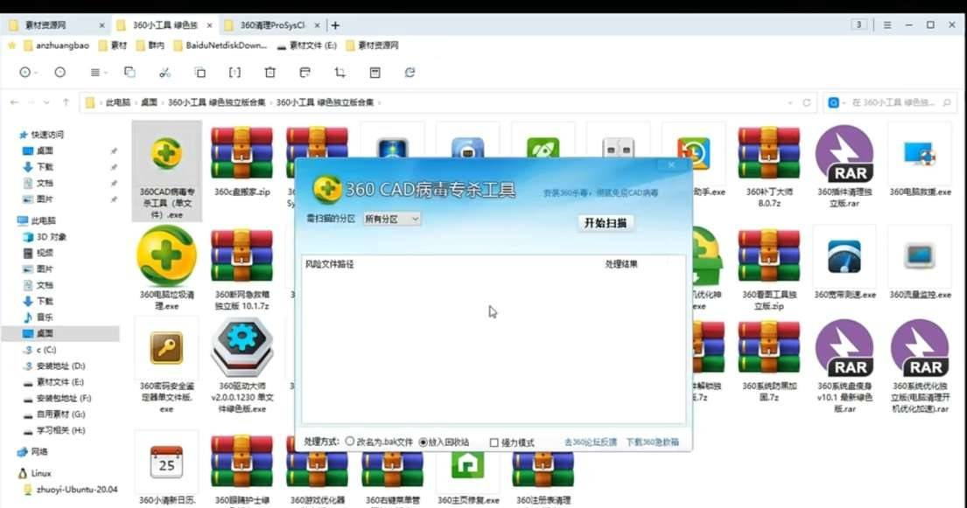
Task: Click the bracket-shaped rename toolbar icon
Action: [235, 72]
